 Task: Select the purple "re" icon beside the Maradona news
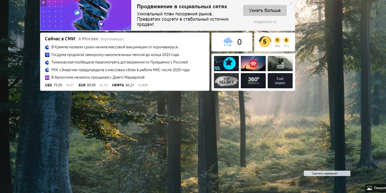point(47,77)
